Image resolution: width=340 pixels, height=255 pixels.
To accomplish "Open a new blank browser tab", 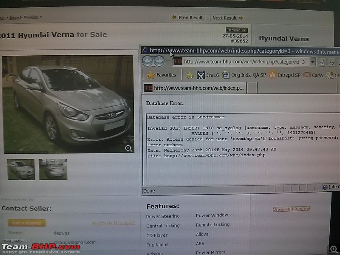I will click(x=252, y=88).
